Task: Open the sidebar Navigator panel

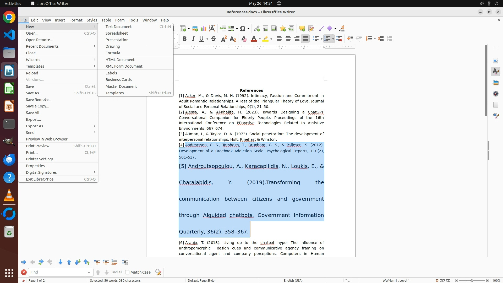Action: coord(495,94)
